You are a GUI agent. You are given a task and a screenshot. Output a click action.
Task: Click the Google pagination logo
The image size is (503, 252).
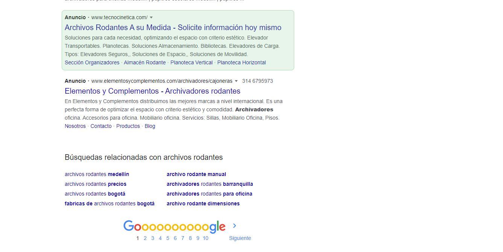tap(174, 226)
